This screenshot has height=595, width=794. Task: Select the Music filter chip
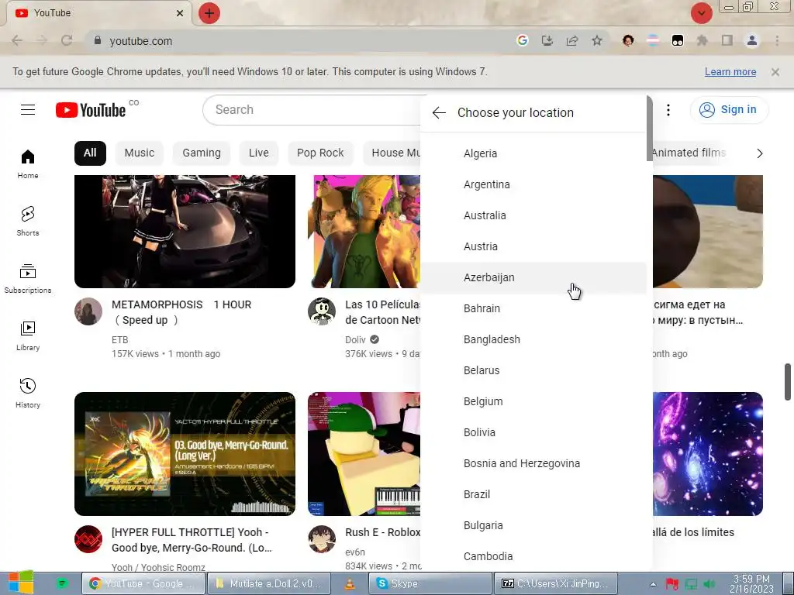tap(140, 153)
